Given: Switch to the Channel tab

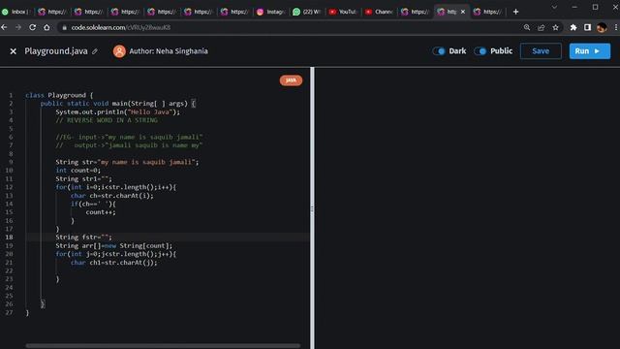Looking at the screenshot, I should 380,12.
